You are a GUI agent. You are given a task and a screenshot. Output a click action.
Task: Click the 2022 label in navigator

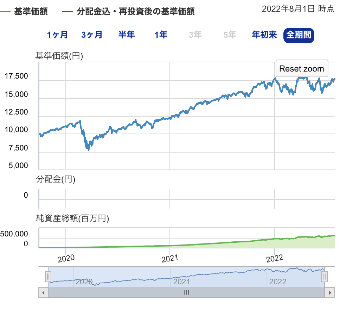278,282
